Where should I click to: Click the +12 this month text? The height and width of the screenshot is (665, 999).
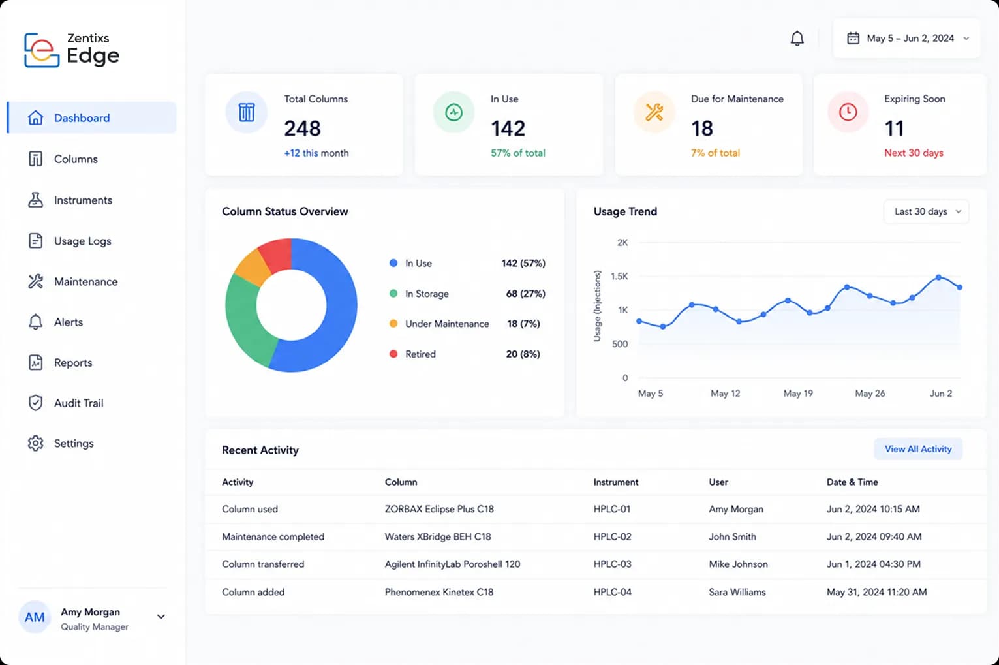316,153
